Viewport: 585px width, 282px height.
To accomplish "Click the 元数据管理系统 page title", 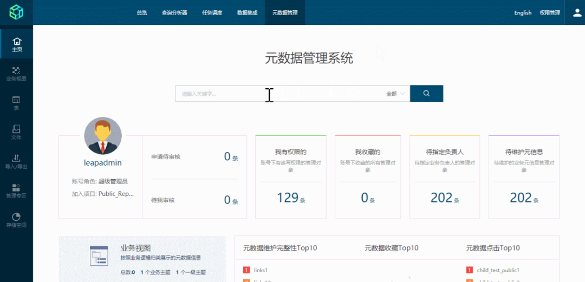I will (x=309, y=58).
